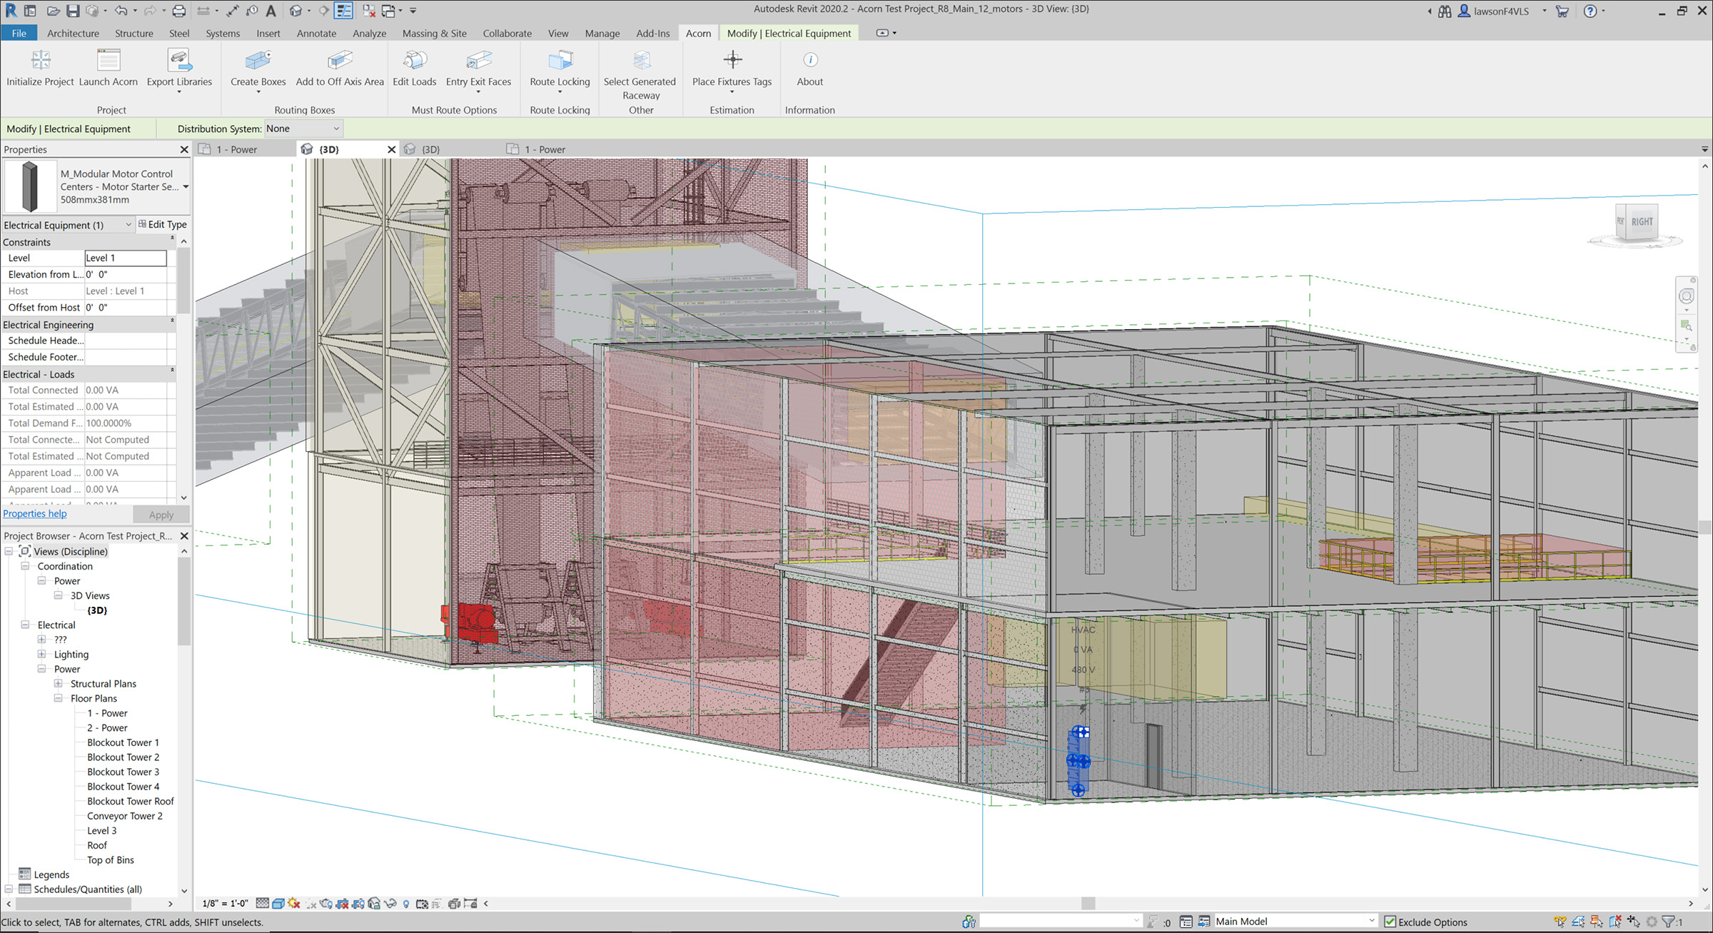The image size is (1713, 933).
Task: Open the Properties help link
Action: (x=35, y=513)
